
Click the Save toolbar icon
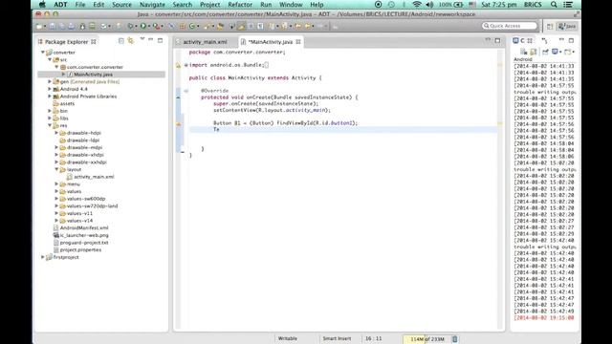point(52,26)
